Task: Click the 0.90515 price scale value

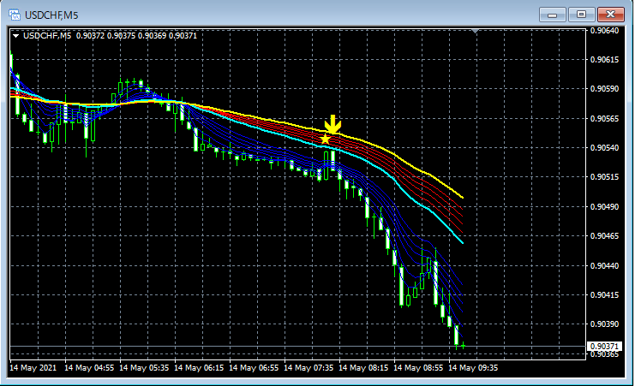Action: point(604,177)
